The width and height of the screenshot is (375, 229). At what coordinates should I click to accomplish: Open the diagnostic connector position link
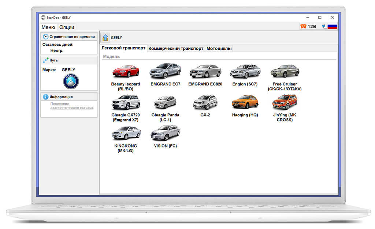[72, 106]
